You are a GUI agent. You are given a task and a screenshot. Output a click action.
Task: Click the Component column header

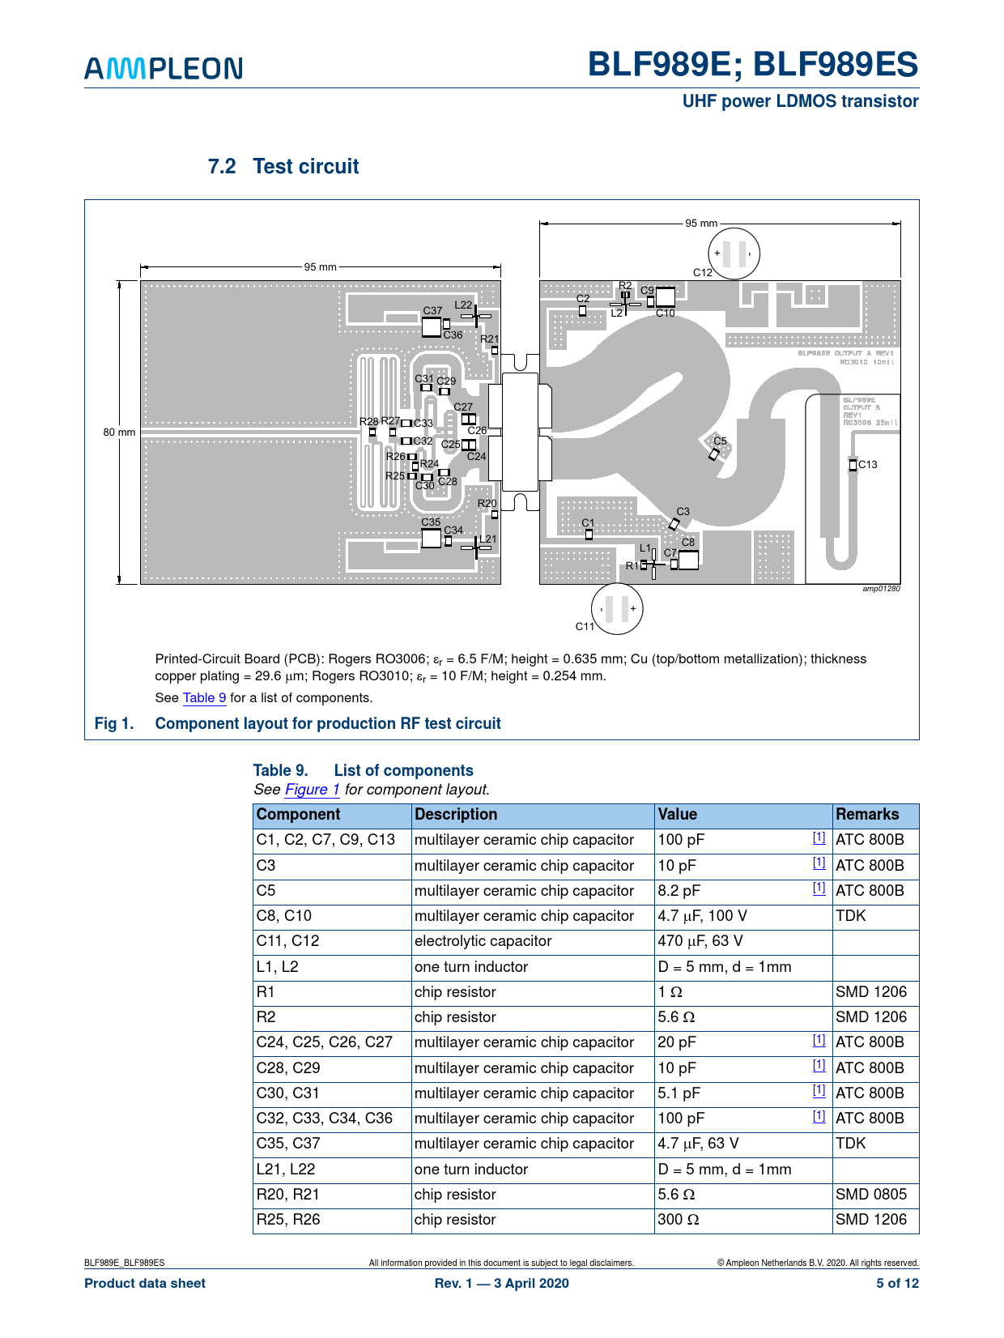pos(299,815)
